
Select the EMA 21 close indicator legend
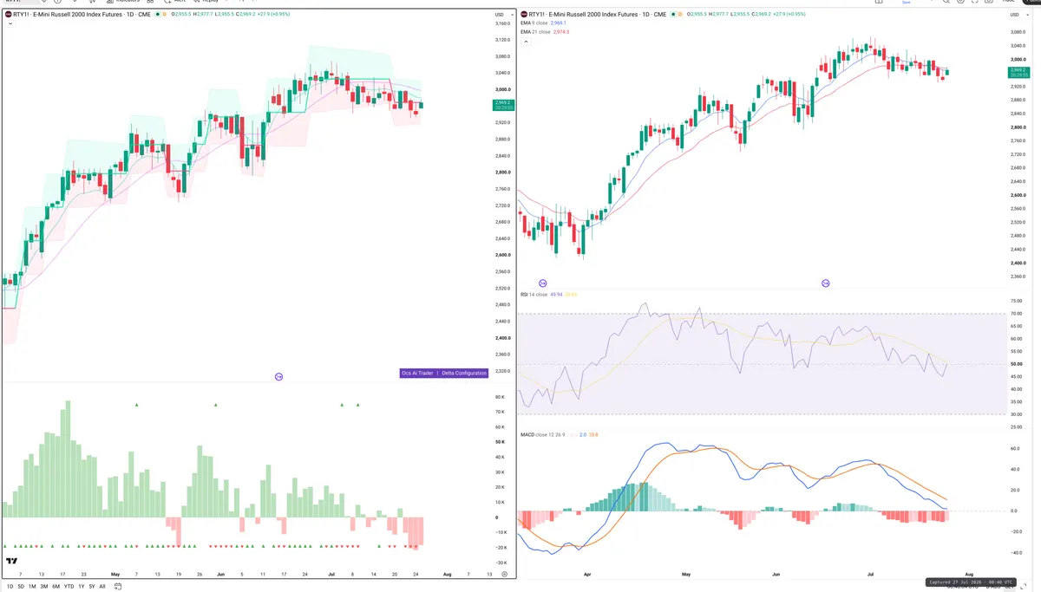(535, 31)
